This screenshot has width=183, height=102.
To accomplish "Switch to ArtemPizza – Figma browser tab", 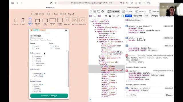I will 133,8.
